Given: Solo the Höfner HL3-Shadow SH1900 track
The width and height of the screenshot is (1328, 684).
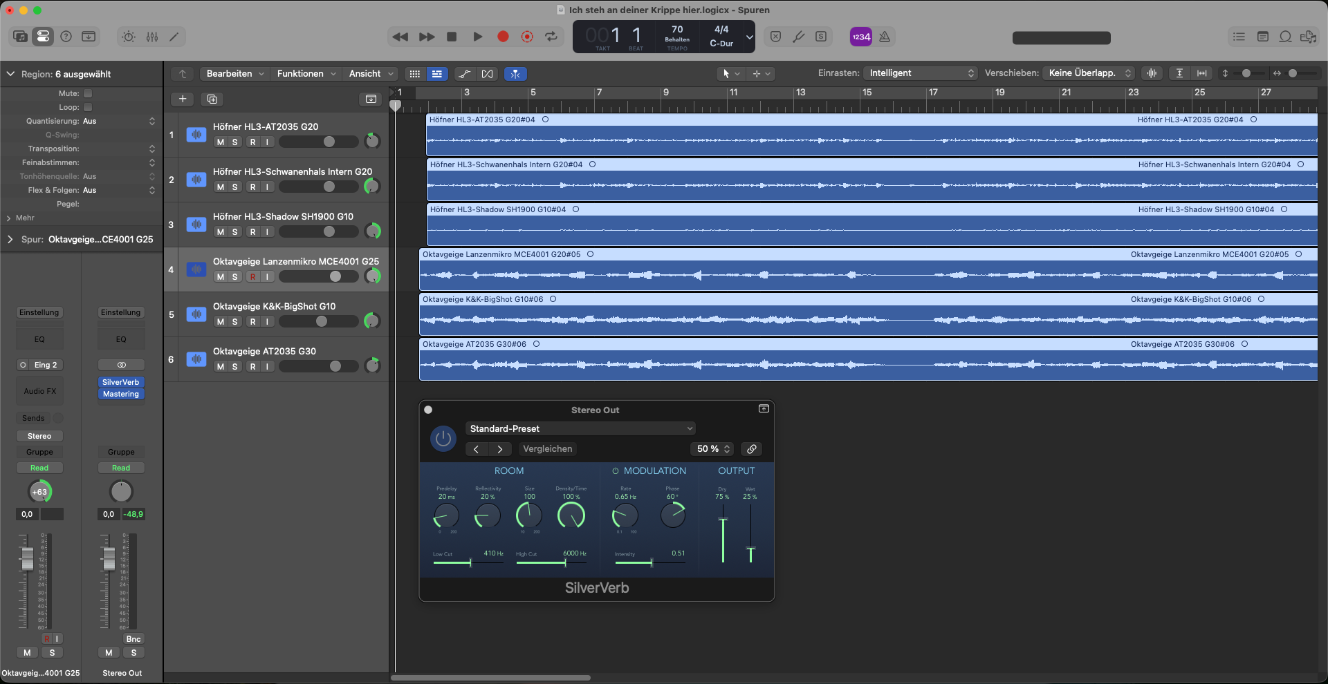Looking at the screenshot, I should 235,232.
